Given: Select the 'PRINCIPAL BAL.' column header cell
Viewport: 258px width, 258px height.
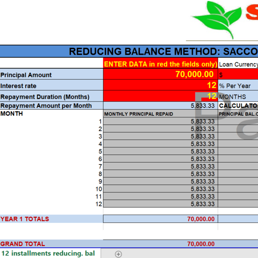Looking at the screenshot, I should click(238, 114).
